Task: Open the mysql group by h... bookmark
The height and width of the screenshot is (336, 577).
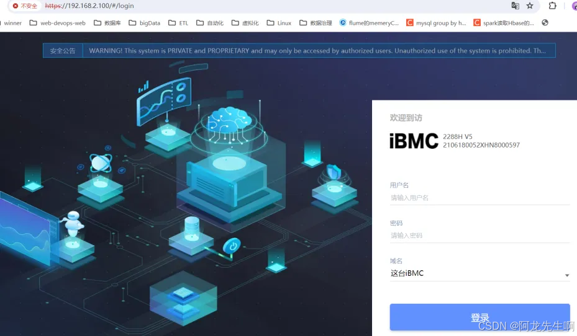Action: (x=436, y=23)
